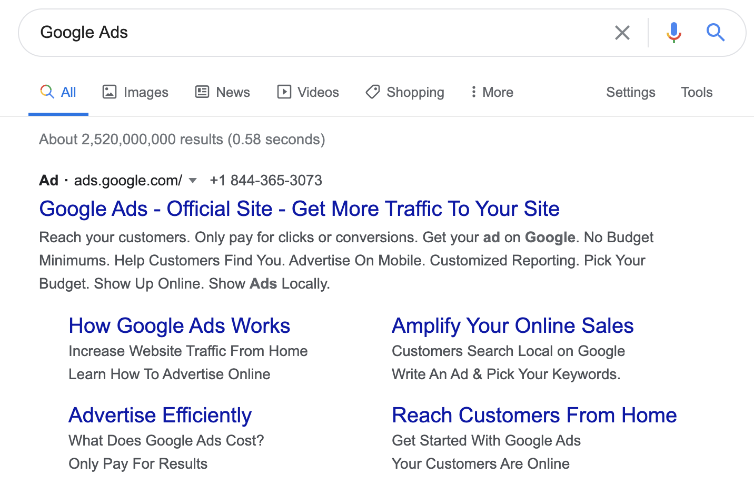The height and width of the screenshot is (494, 754).
Task: Open Reach Customers From Home link
Action: pyautogui.click(x=534, y=416)
